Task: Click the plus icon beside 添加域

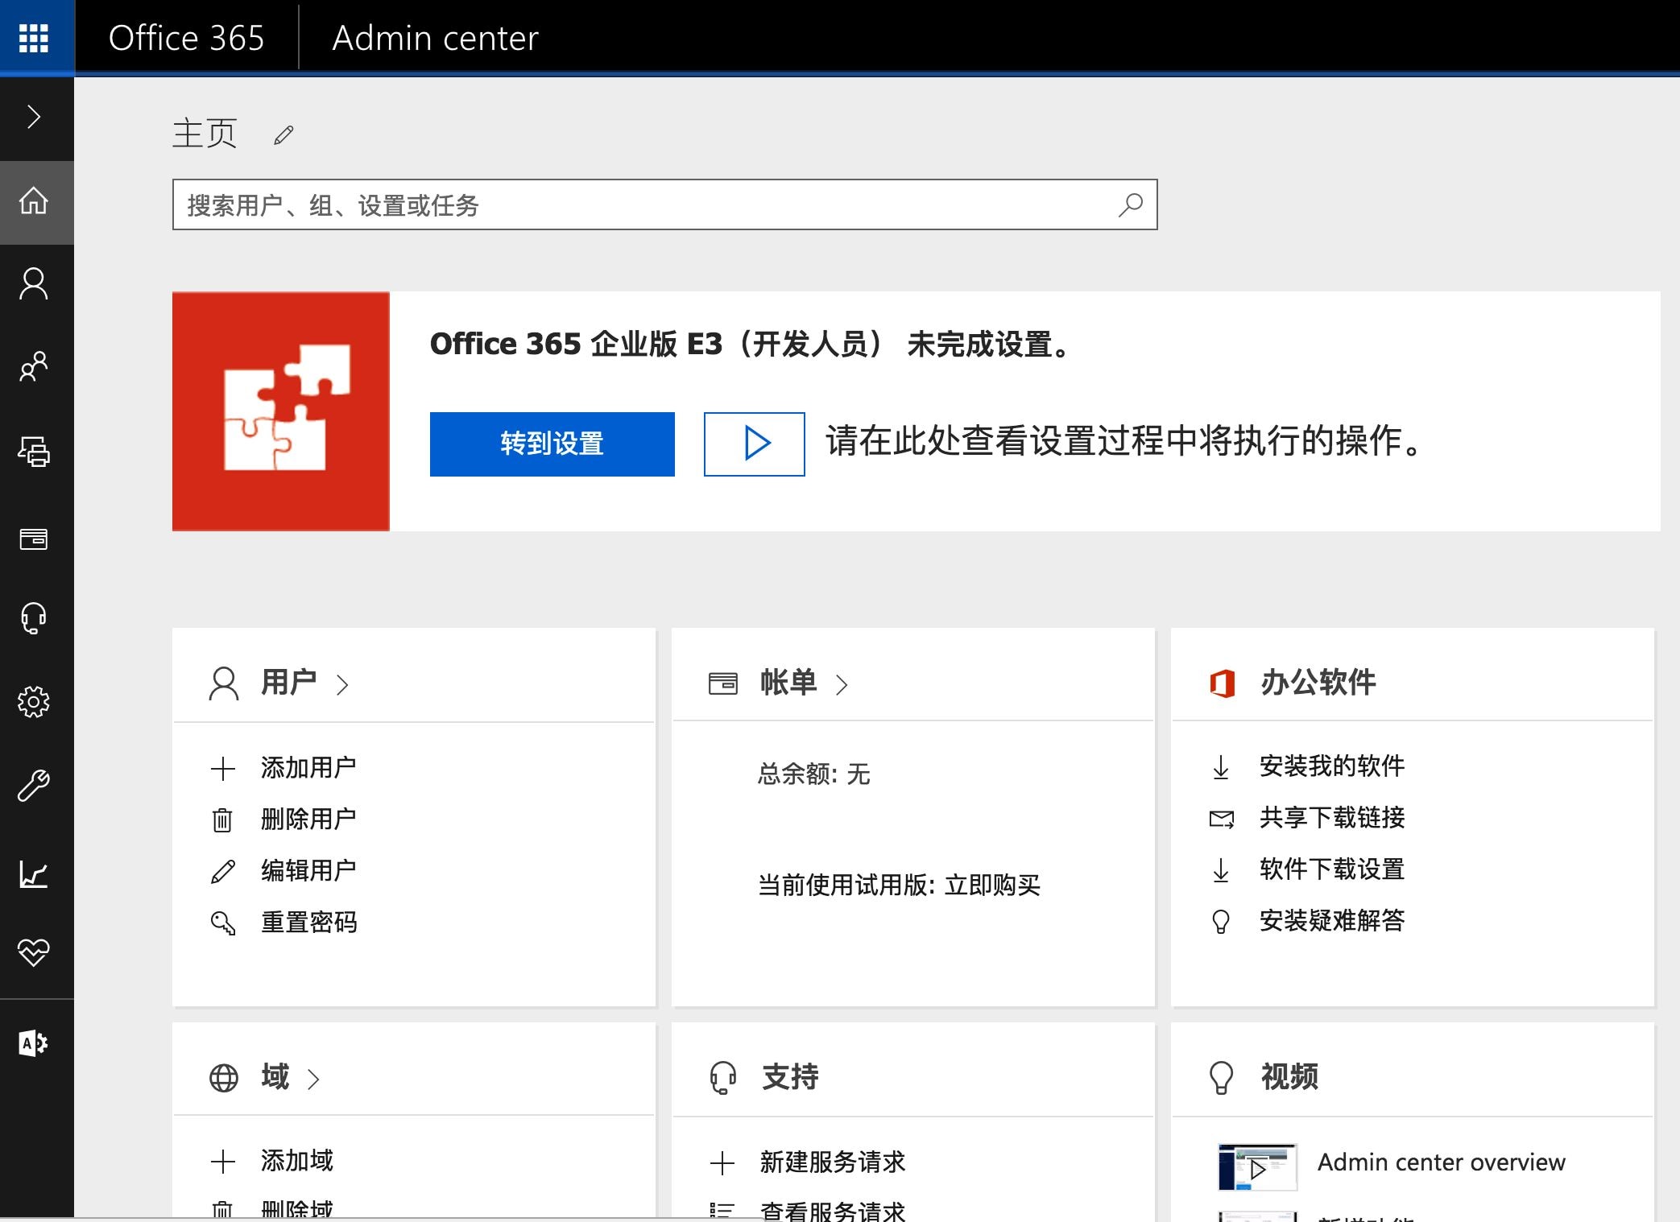Action: point(223,1162)
